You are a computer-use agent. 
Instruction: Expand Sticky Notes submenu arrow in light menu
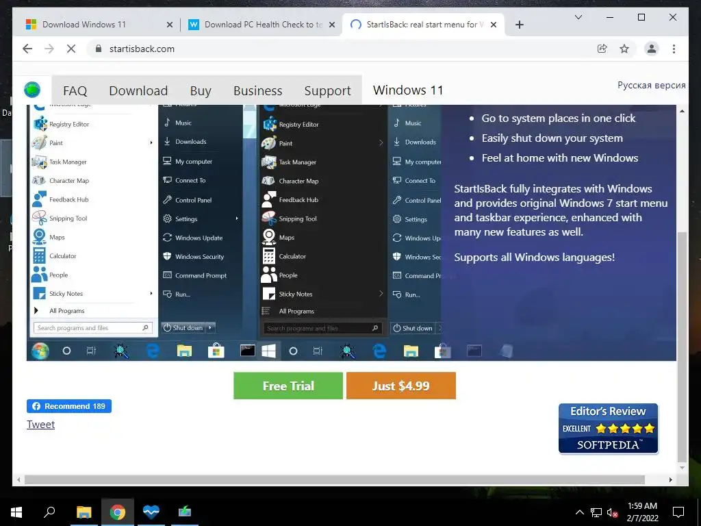coord(151,293)
